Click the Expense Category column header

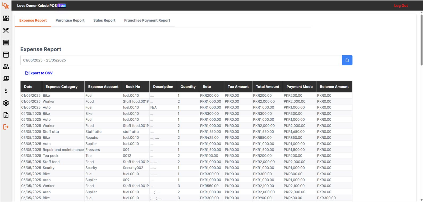(63, 87)
